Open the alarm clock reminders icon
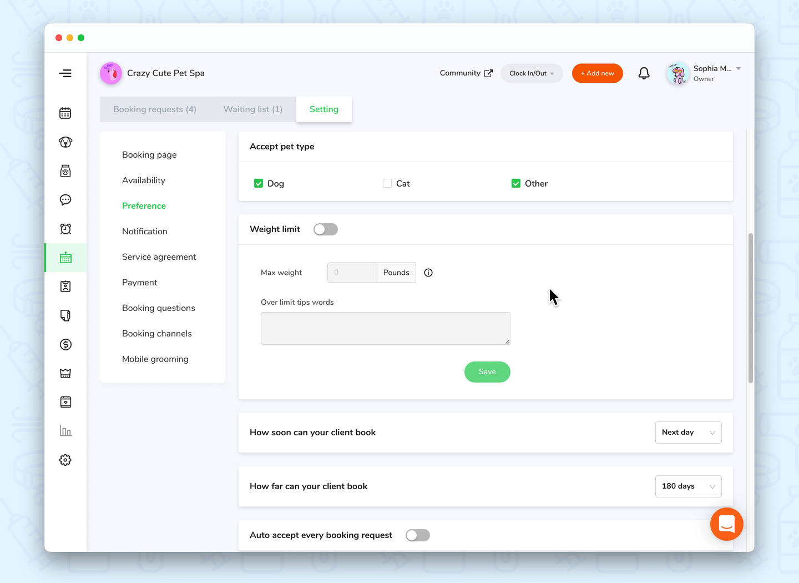799x583 pixels. click(65, 229)
